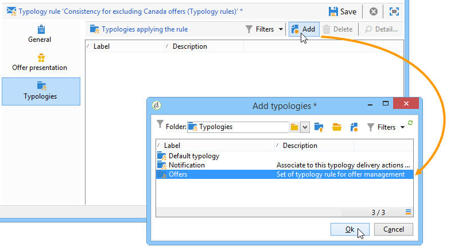Click the Detail... toolbar button
Image resolution: width=466 pixels, height=250 pixels.
[381, 29]
